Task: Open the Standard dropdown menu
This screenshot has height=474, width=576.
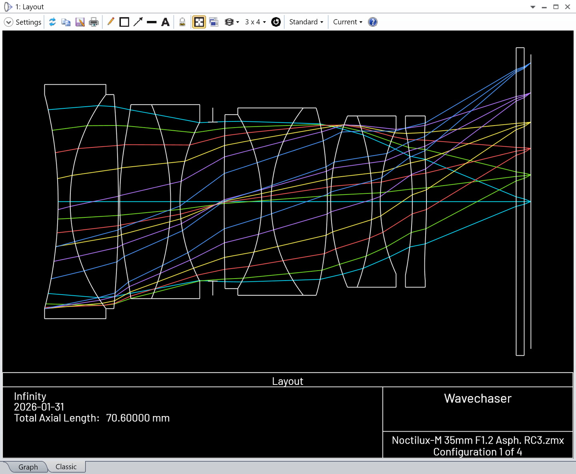Action: click(x=306, y=22)
